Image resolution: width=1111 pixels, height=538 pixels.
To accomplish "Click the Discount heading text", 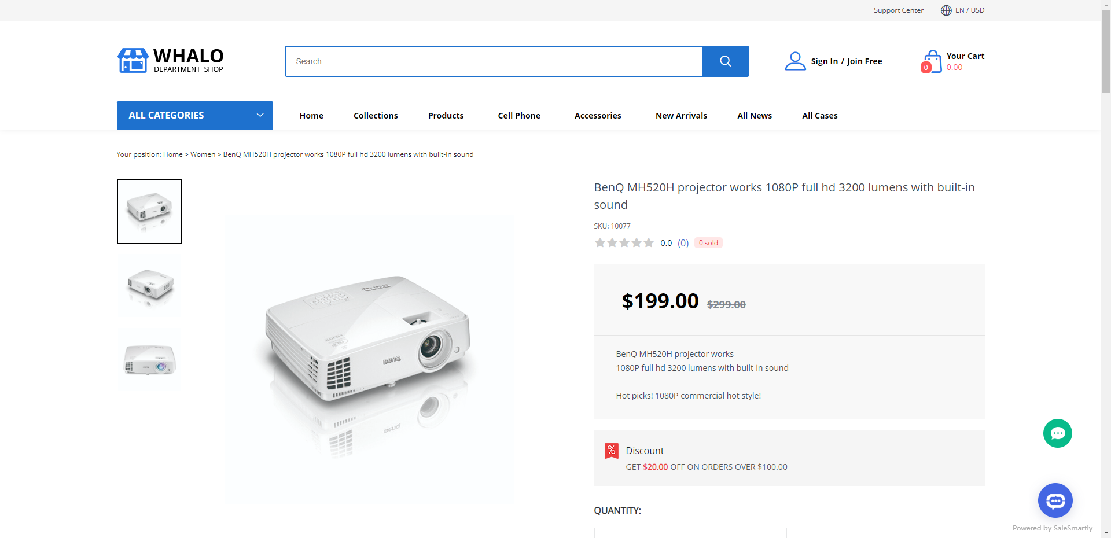I will click(645, 451).
